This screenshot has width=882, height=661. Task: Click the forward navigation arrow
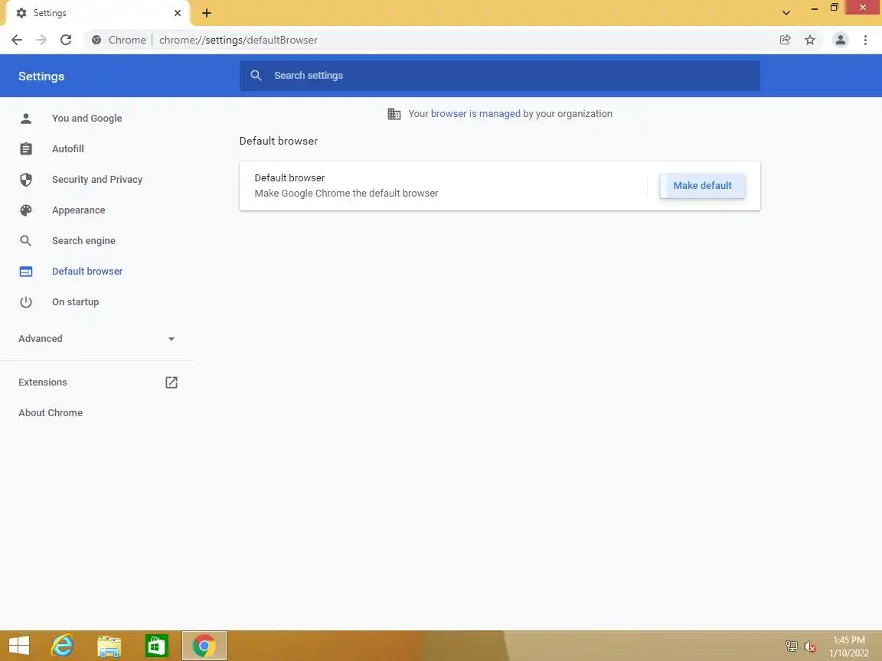(41, 40)
